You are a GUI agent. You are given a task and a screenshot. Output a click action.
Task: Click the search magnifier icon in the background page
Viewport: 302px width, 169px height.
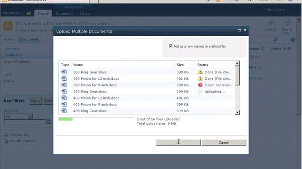click(276, 39)
